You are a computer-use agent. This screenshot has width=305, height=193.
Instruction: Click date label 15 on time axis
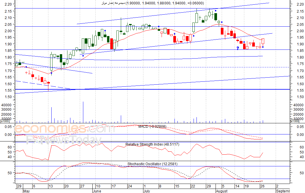pos(177,186)
